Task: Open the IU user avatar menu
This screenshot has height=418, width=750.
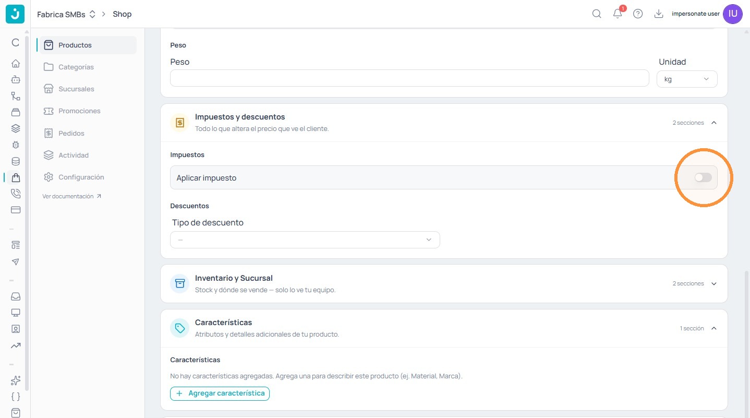Action: point(733,14)
